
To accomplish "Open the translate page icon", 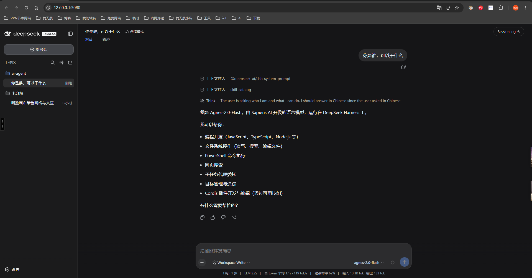I will [x=439, y=8].
